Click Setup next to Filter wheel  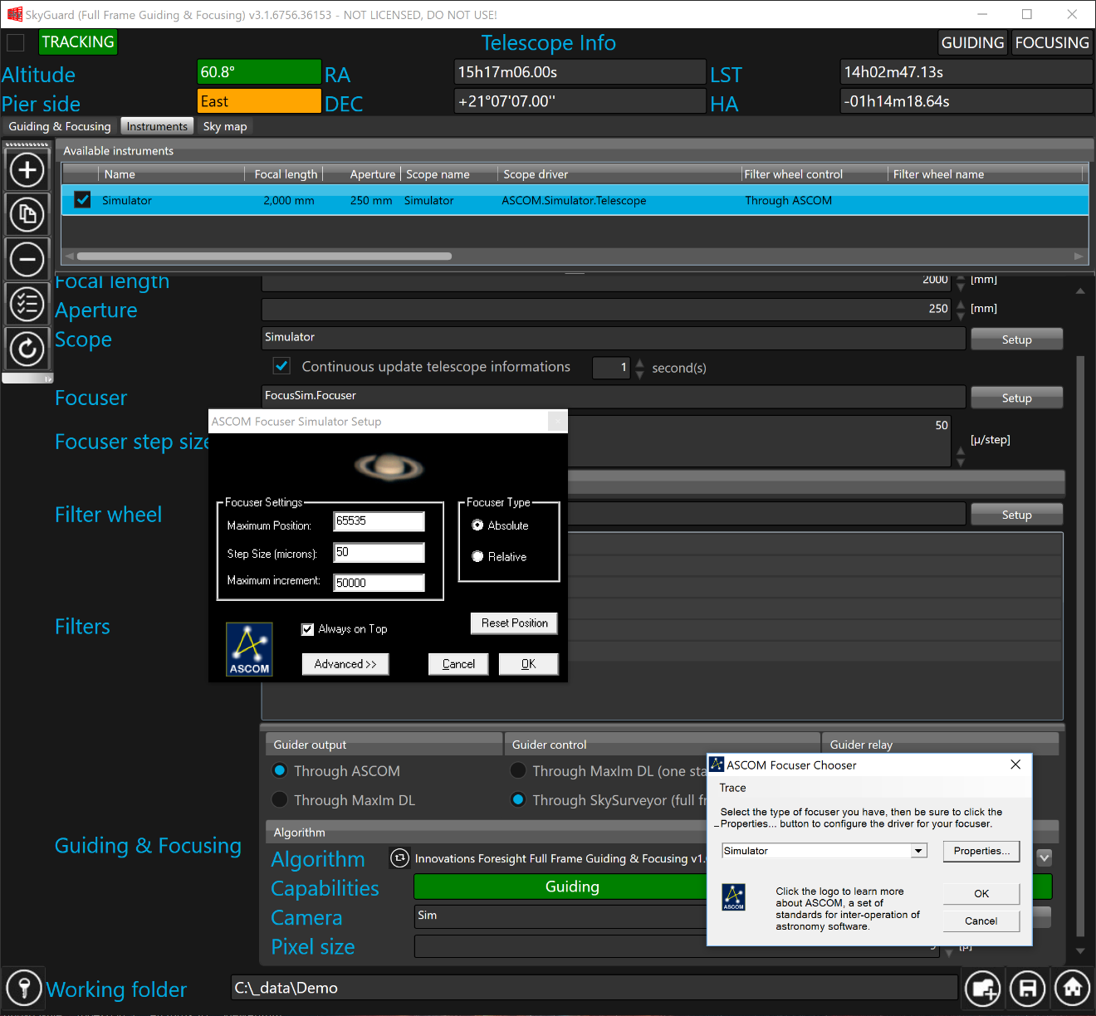coord(1016,515)
